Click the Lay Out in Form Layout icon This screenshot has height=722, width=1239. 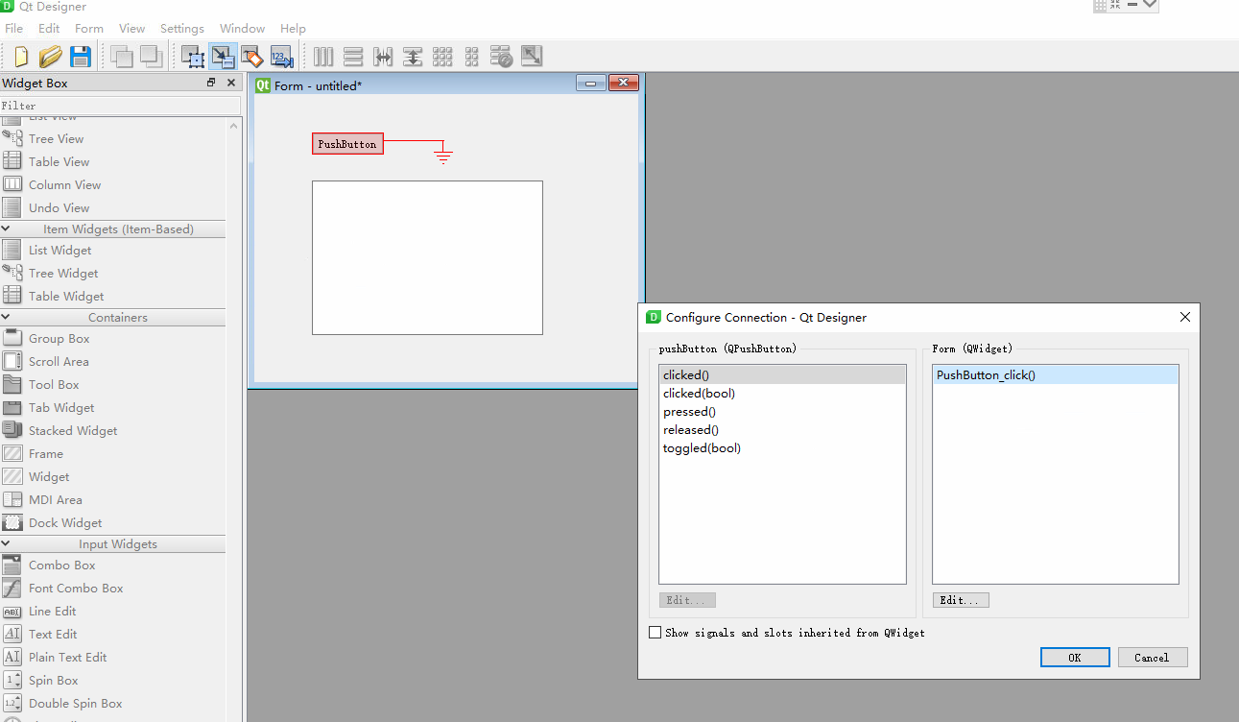471,57
